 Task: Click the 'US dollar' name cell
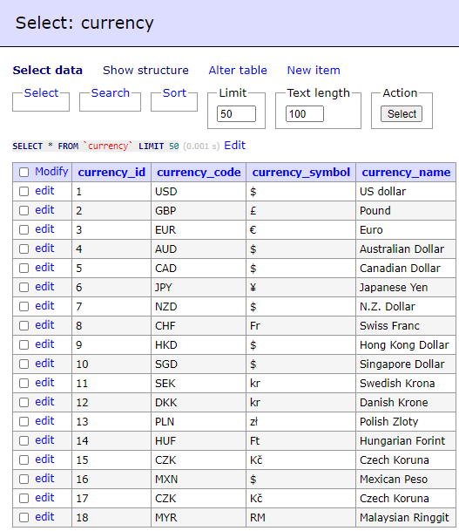[x=406, y=192]
